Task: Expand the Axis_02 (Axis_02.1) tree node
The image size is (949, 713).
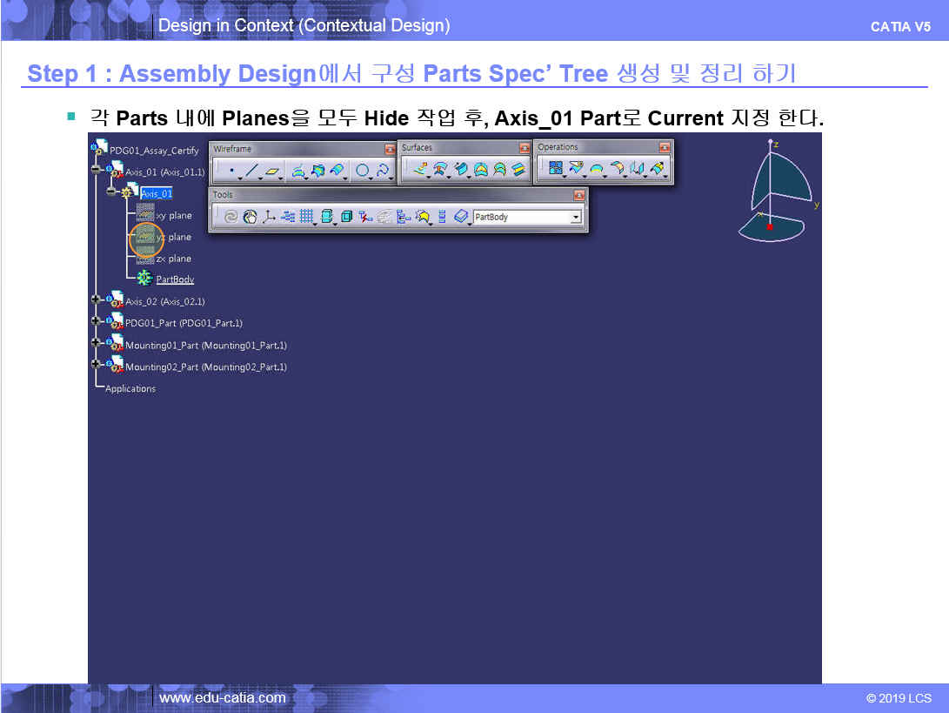Action: pyautogui.click(x=96, y=301)
